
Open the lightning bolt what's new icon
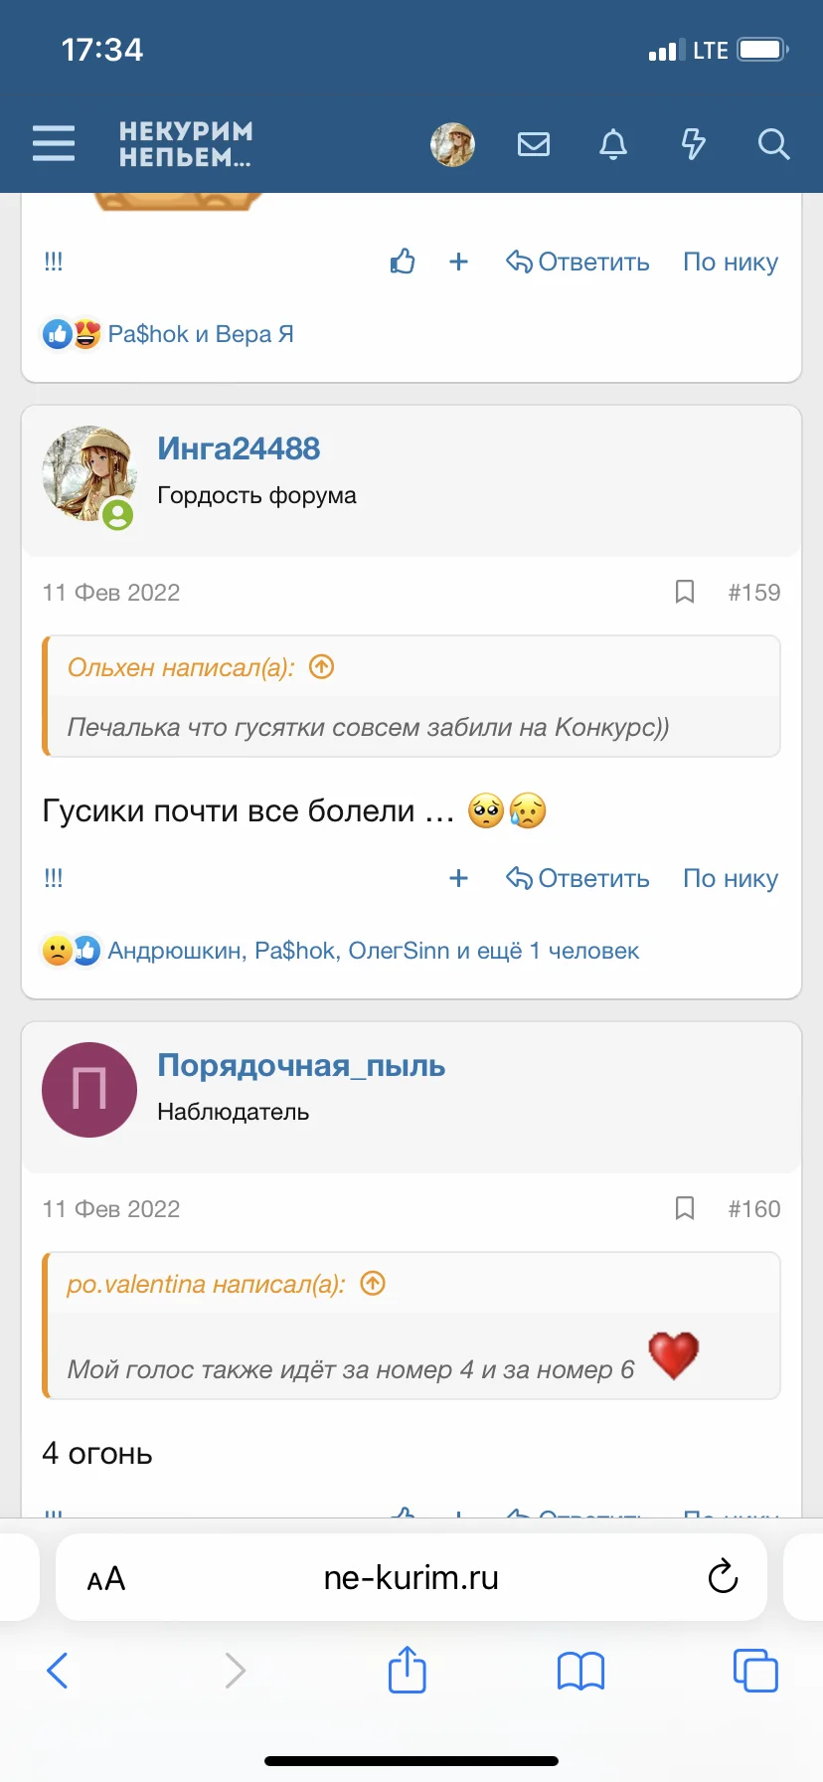[x=693, y=144]
